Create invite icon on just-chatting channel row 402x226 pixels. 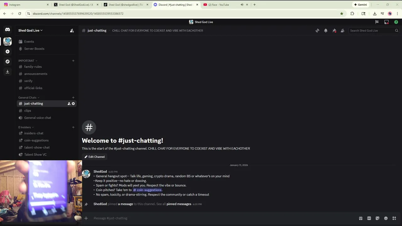69,104
